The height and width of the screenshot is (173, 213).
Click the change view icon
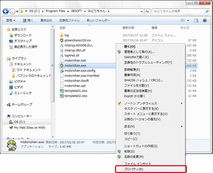click(x=183, y=20)
